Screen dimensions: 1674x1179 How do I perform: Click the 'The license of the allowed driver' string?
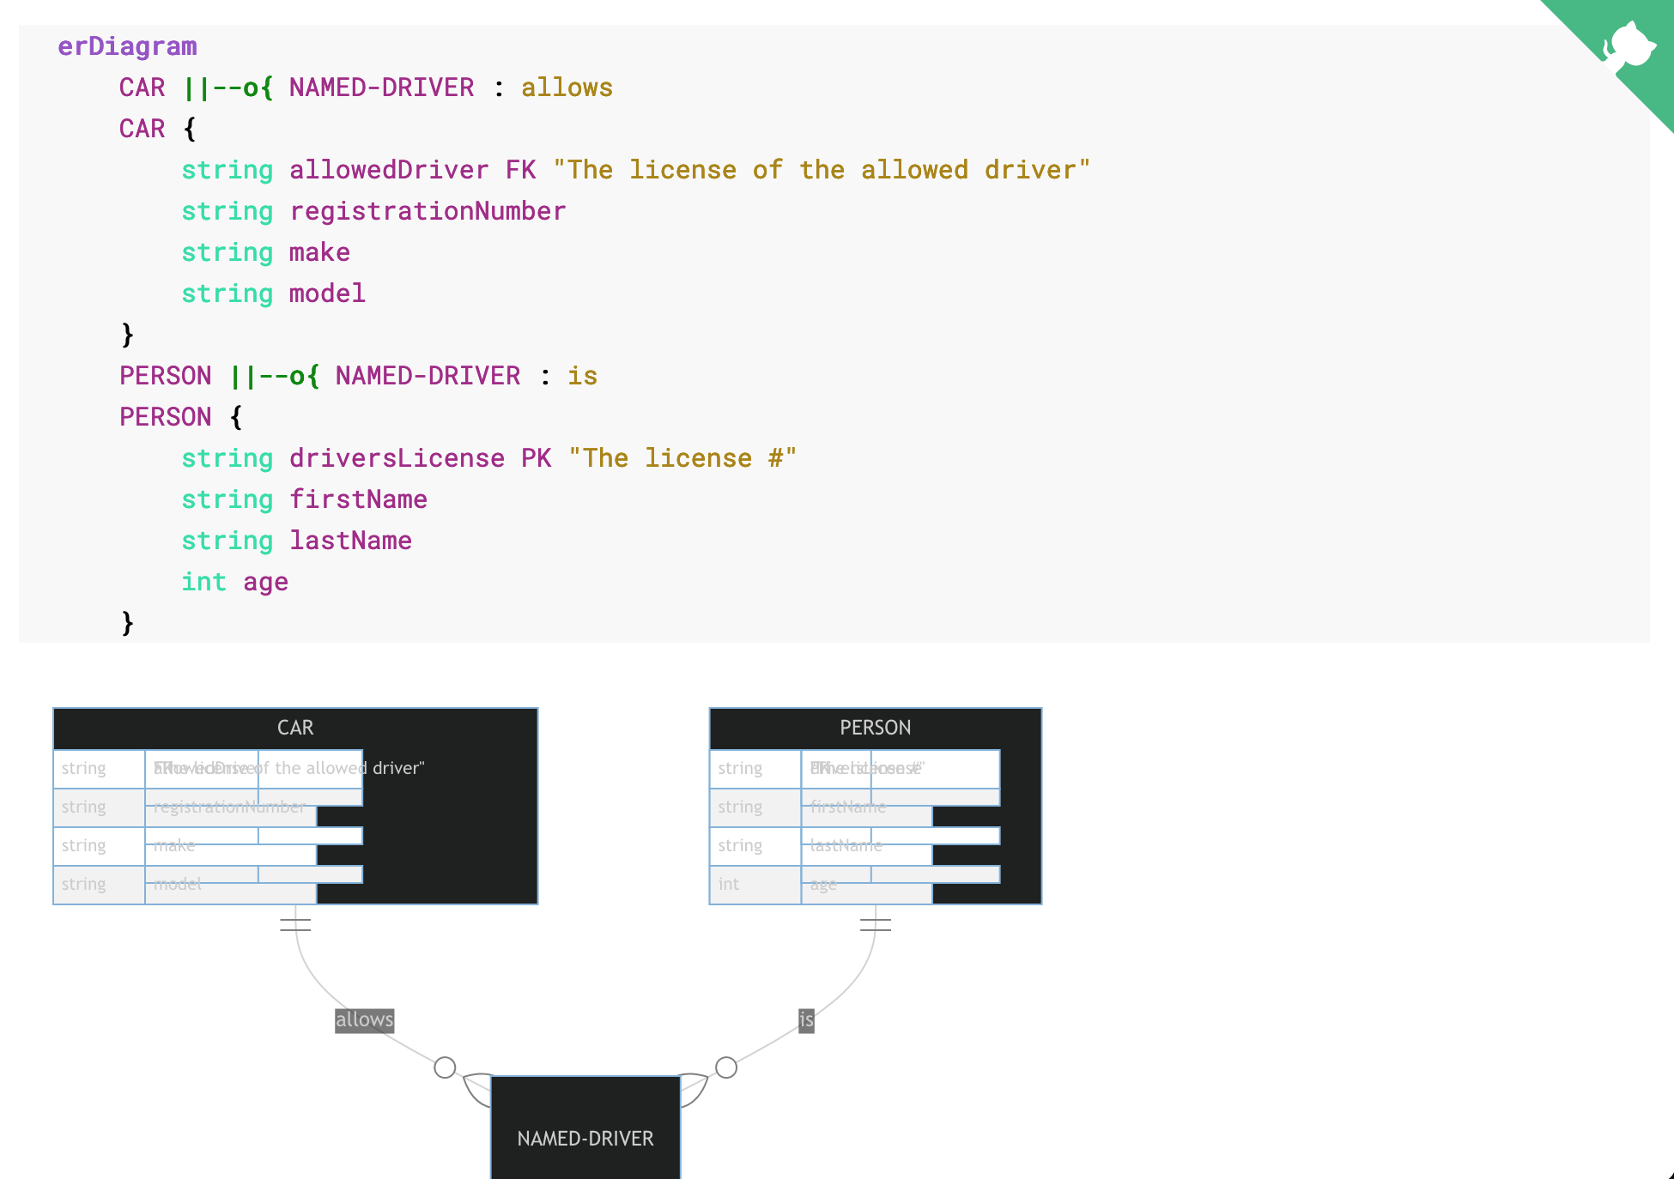pos(820,169)
